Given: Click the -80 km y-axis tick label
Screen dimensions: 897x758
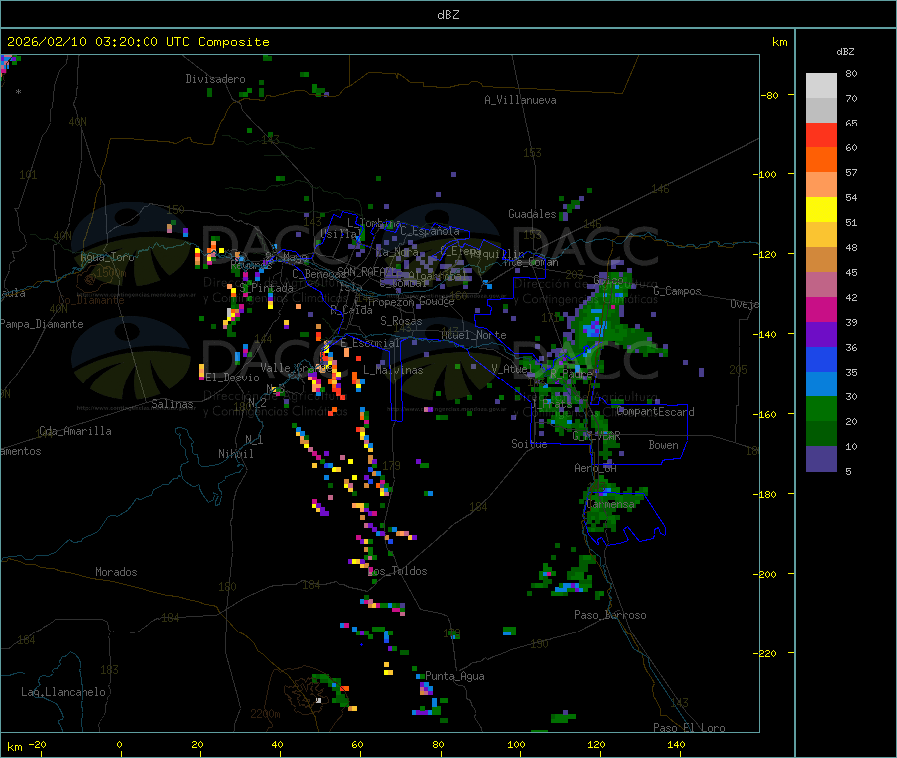Looking at the screenshot, I should (769, 95).
